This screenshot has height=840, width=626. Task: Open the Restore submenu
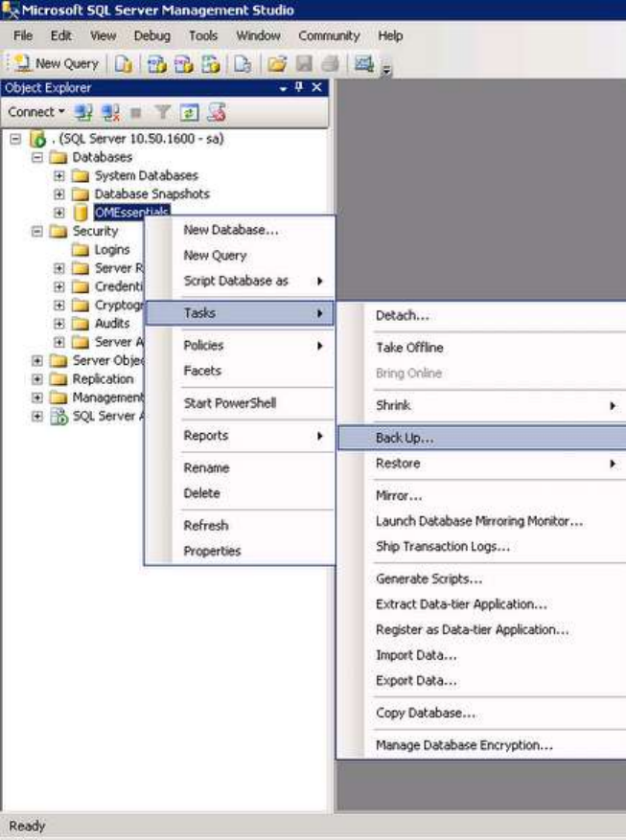[482, 464]
